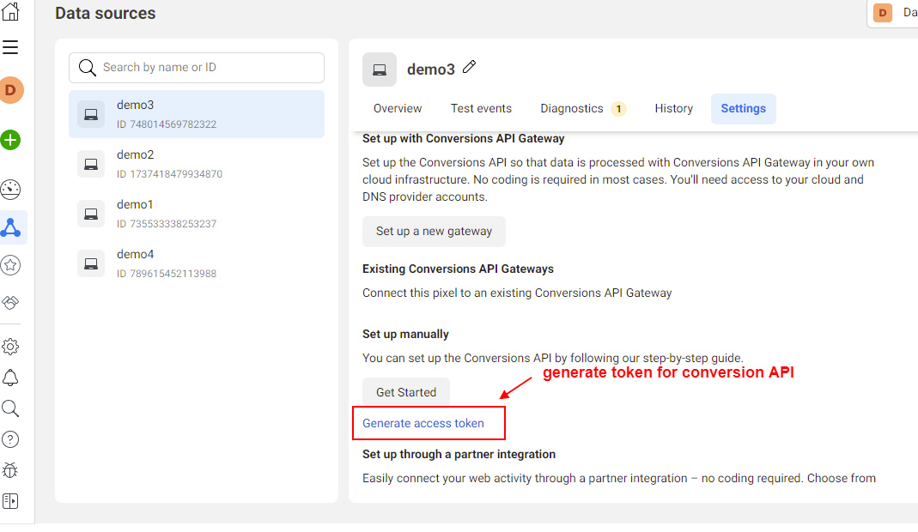
Task: Select demo4 in the data sources list
Action: 197,263
